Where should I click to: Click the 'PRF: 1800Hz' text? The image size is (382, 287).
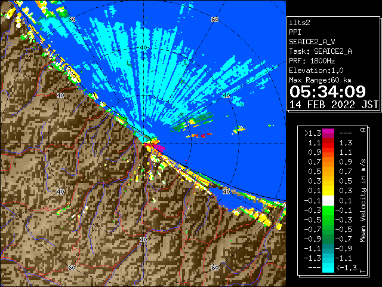(x=312, y=61)
